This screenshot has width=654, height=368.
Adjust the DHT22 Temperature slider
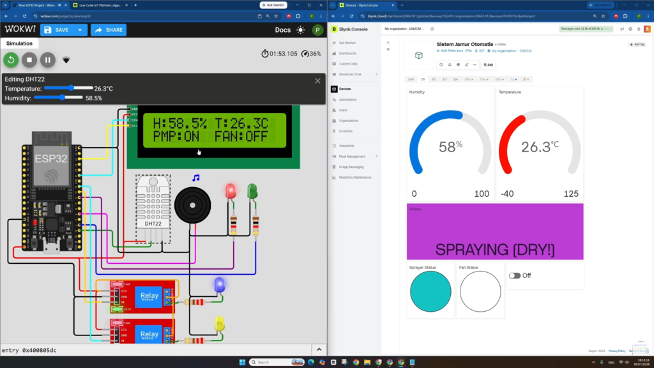click(68, 88)
